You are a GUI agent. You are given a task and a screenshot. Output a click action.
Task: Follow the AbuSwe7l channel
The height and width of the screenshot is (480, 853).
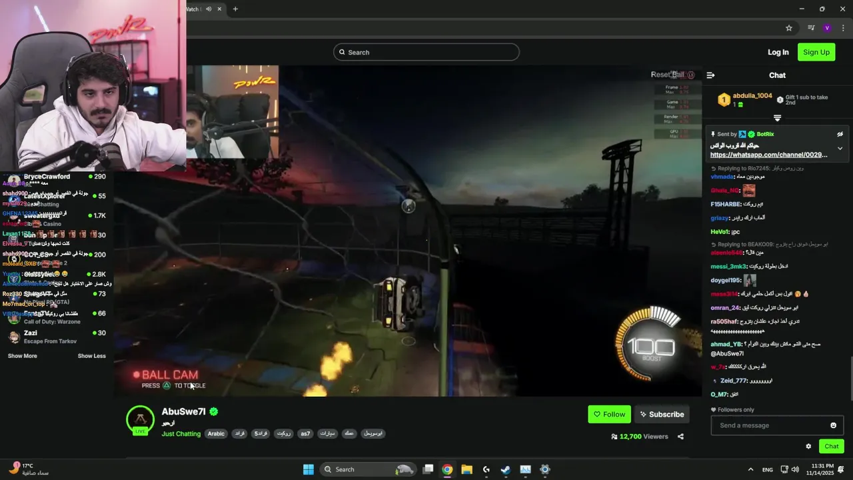coord(609,414)
